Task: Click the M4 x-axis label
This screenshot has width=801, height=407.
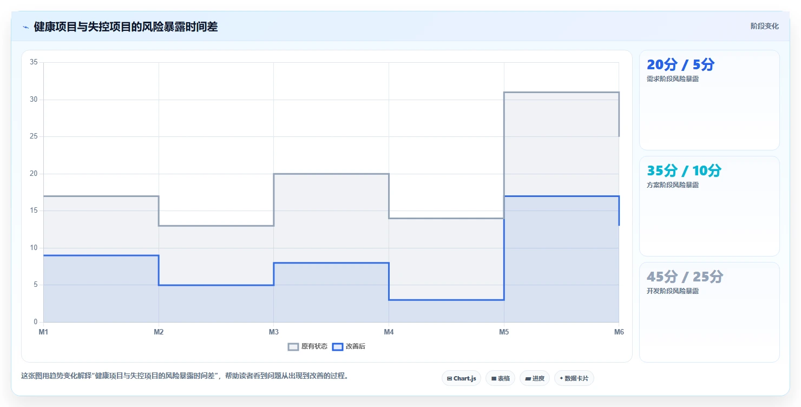Action: 389,332
